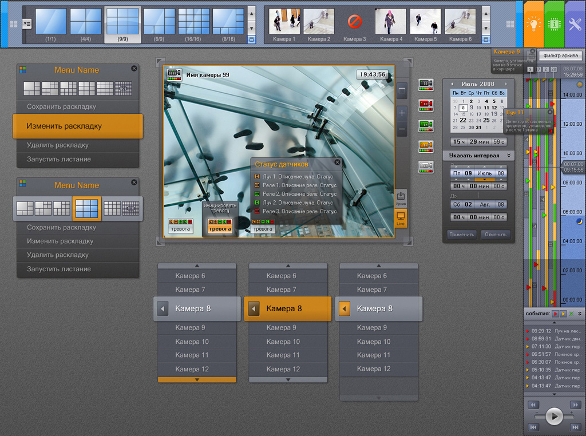Go to next month in calendar
The image size is (586, 436).
[x=506, y=84]
